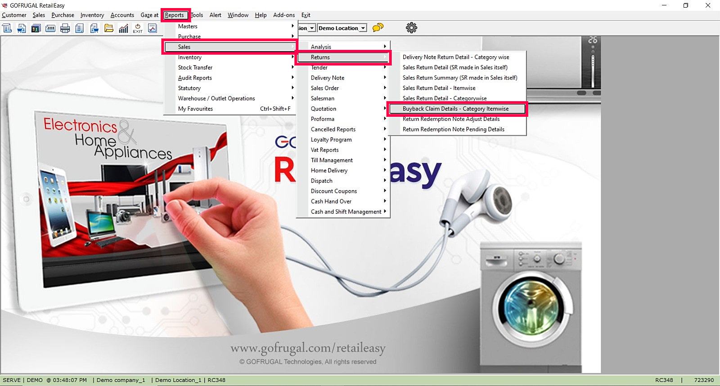Viewport: 720px width, 386px height.
Task: Open the Add-ons menu
Action: coord(284,15)
